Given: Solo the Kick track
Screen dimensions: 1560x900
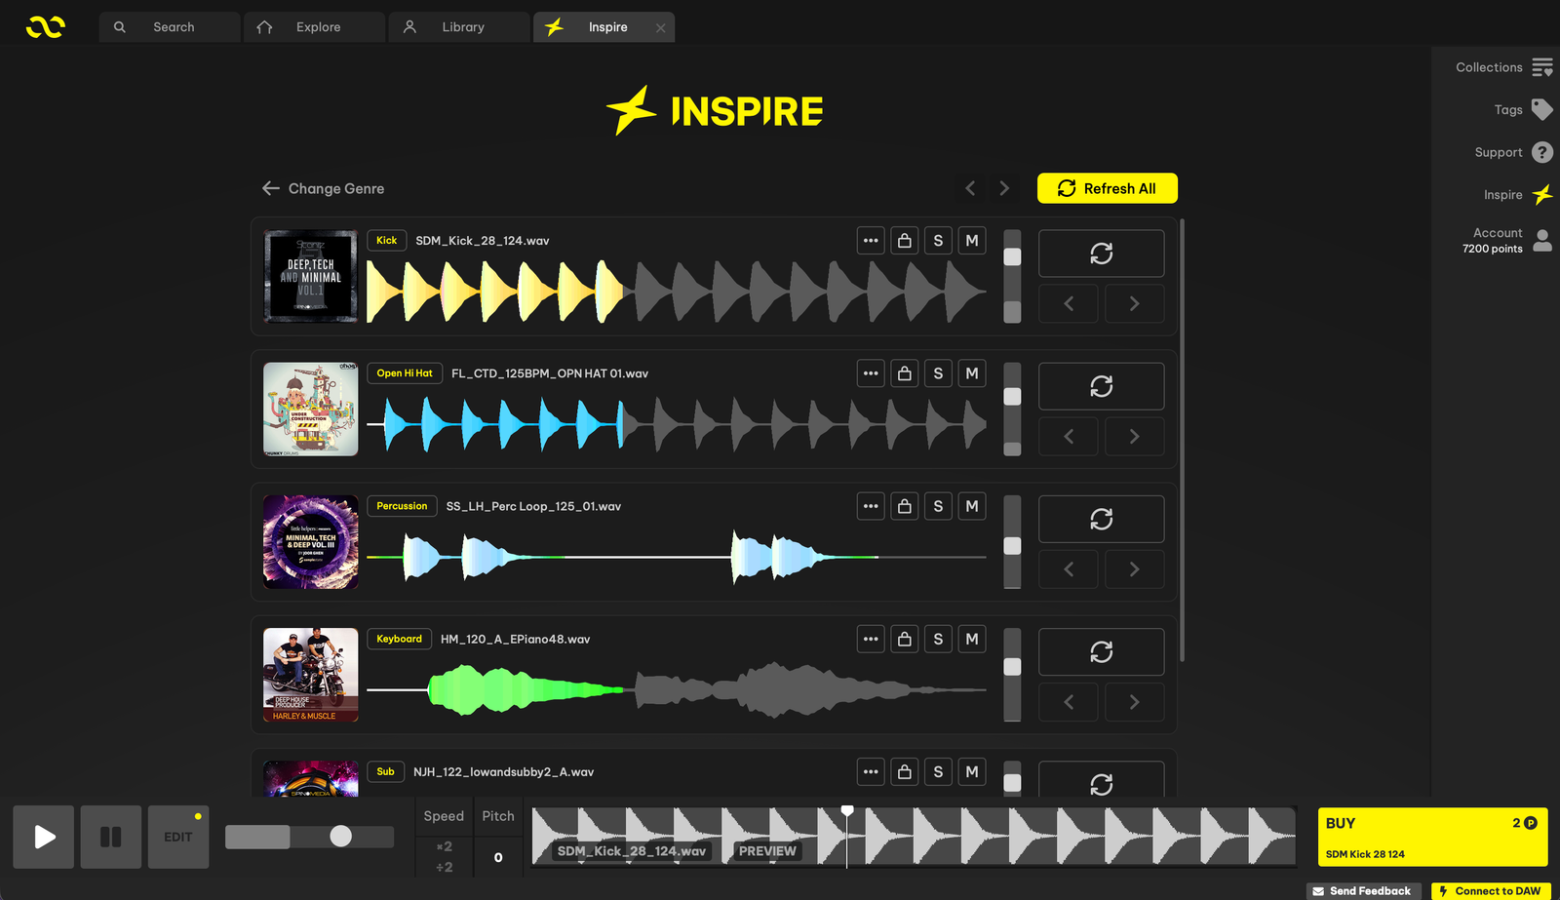Looking at the screenshot, I should pyautogui.click(x=938, y=241).
